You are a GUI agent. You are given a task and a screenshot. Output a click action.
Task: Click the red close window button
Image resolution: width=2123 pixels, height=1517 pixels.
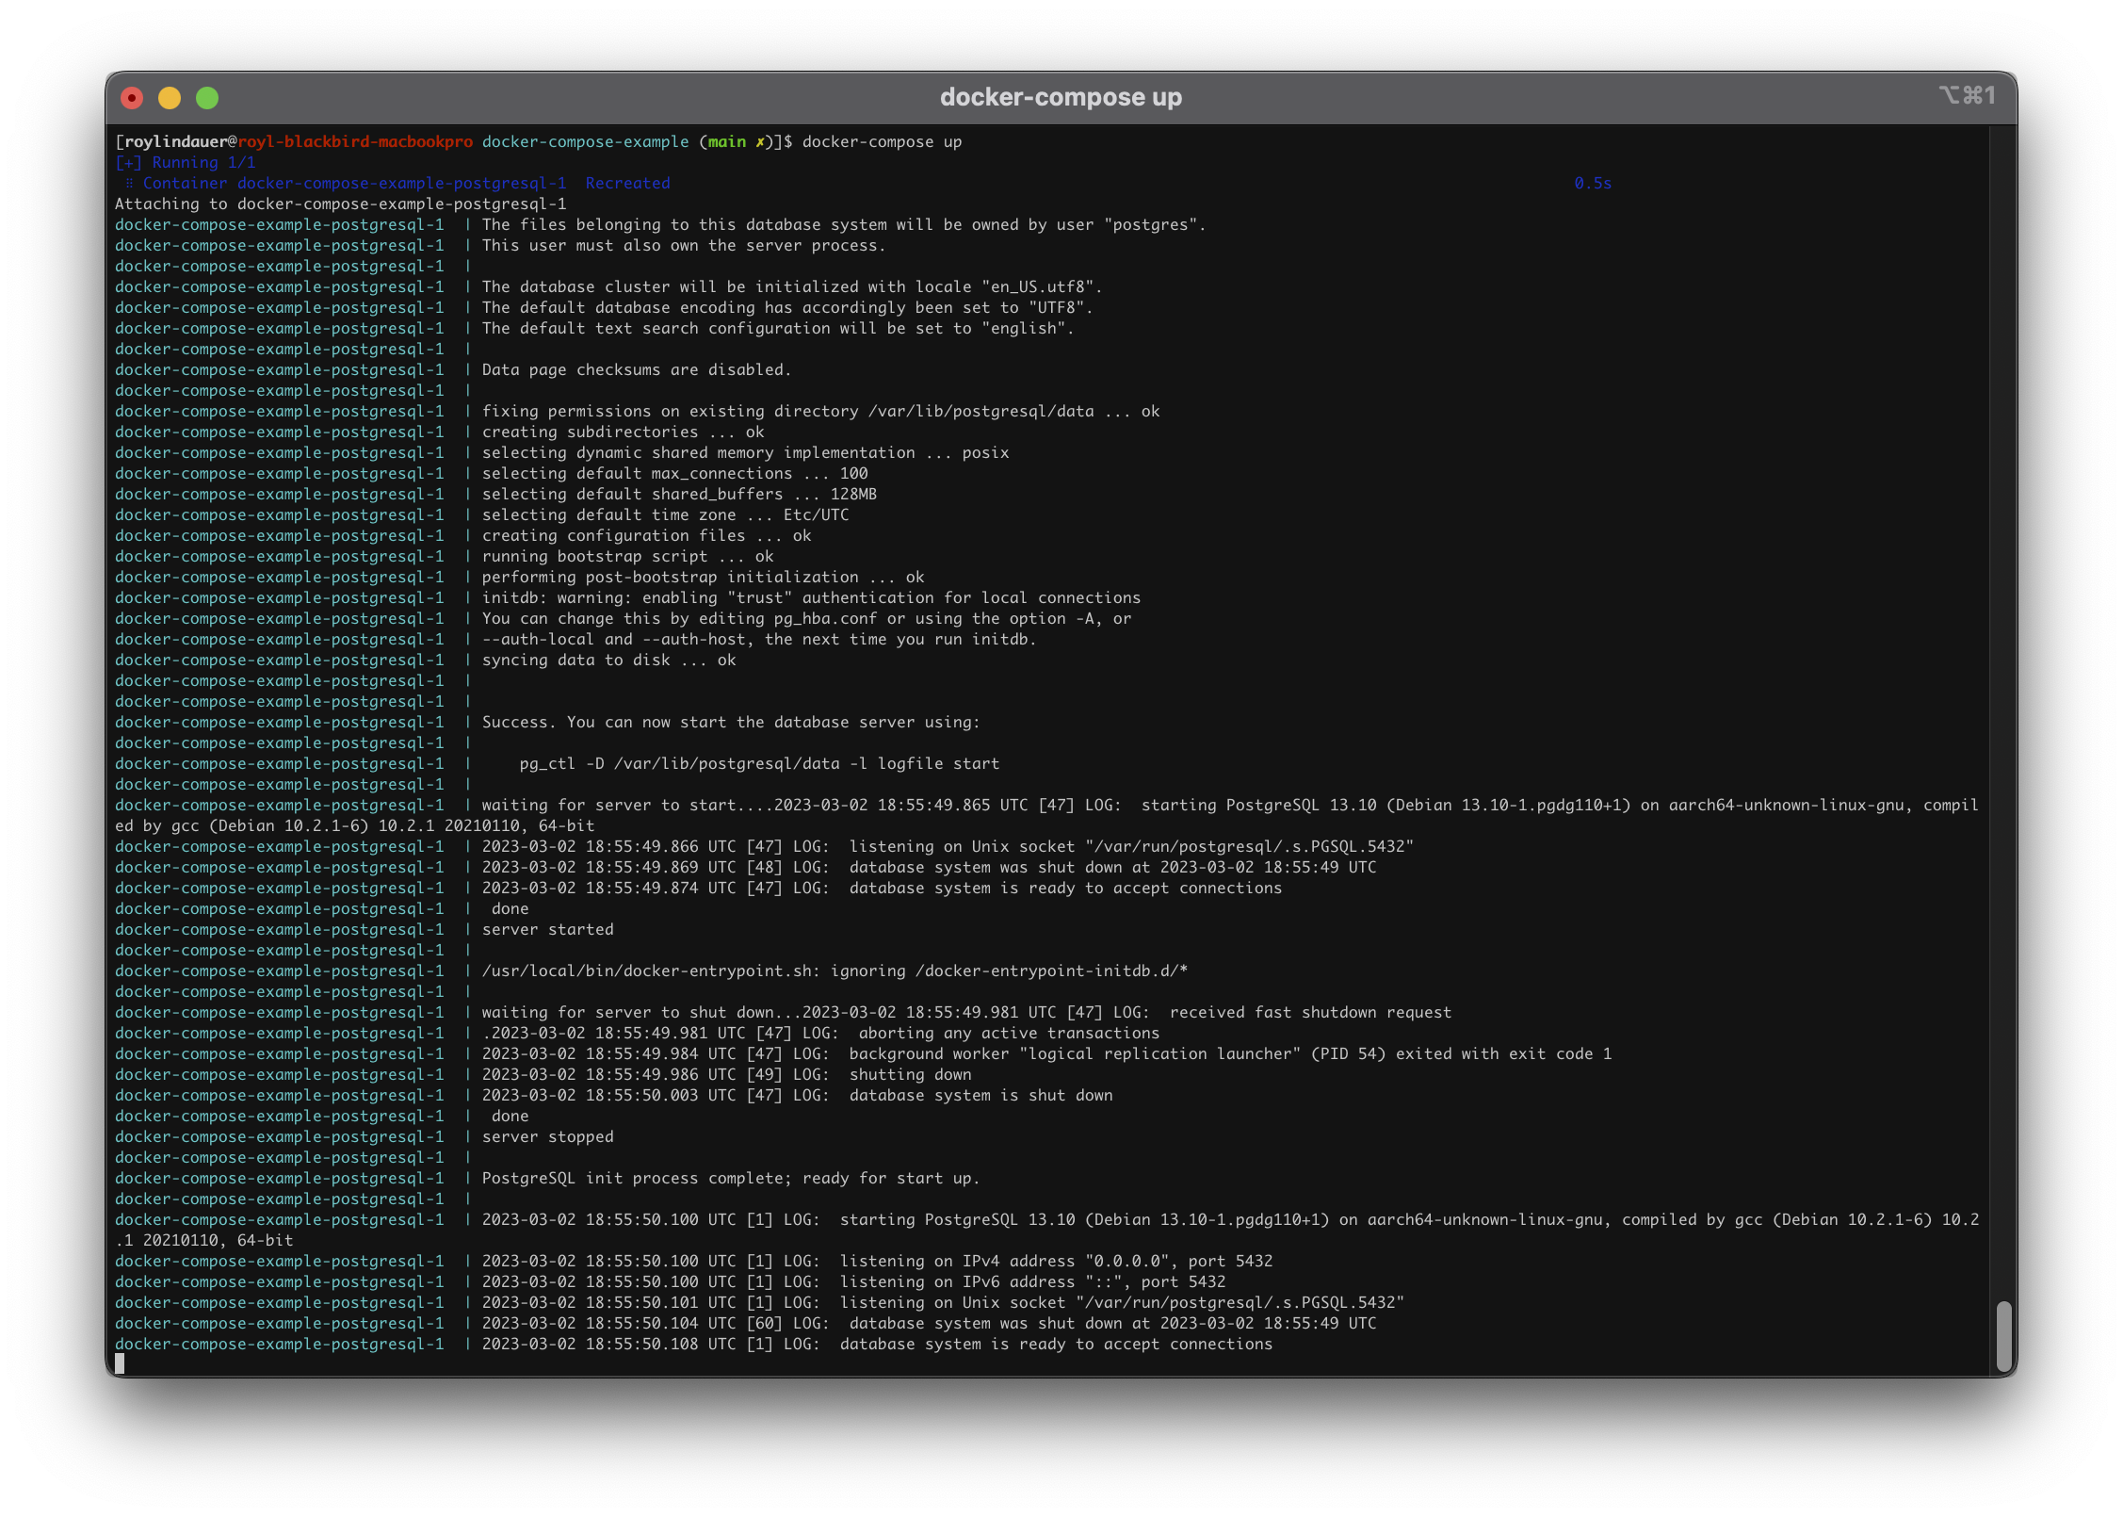click(132, 98)
